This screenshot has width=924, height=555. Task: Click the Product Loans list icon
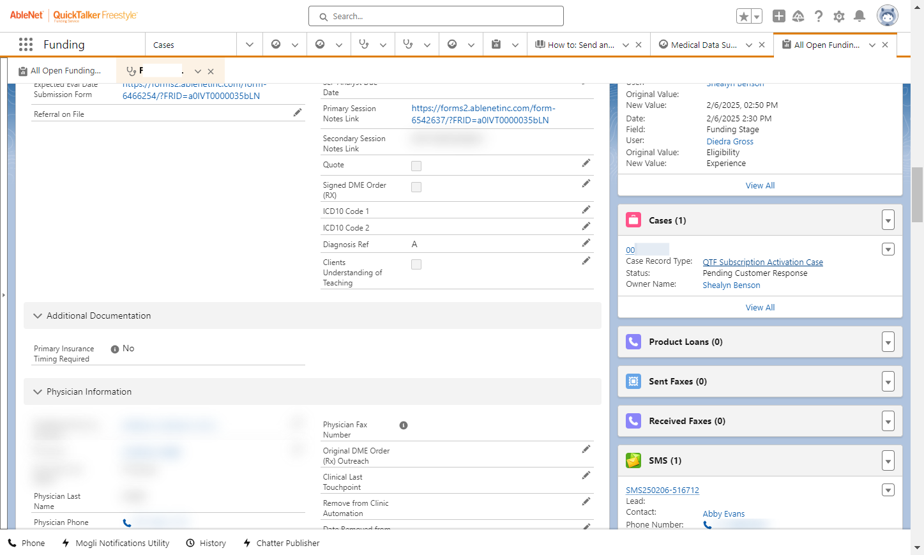coord(633,342)
